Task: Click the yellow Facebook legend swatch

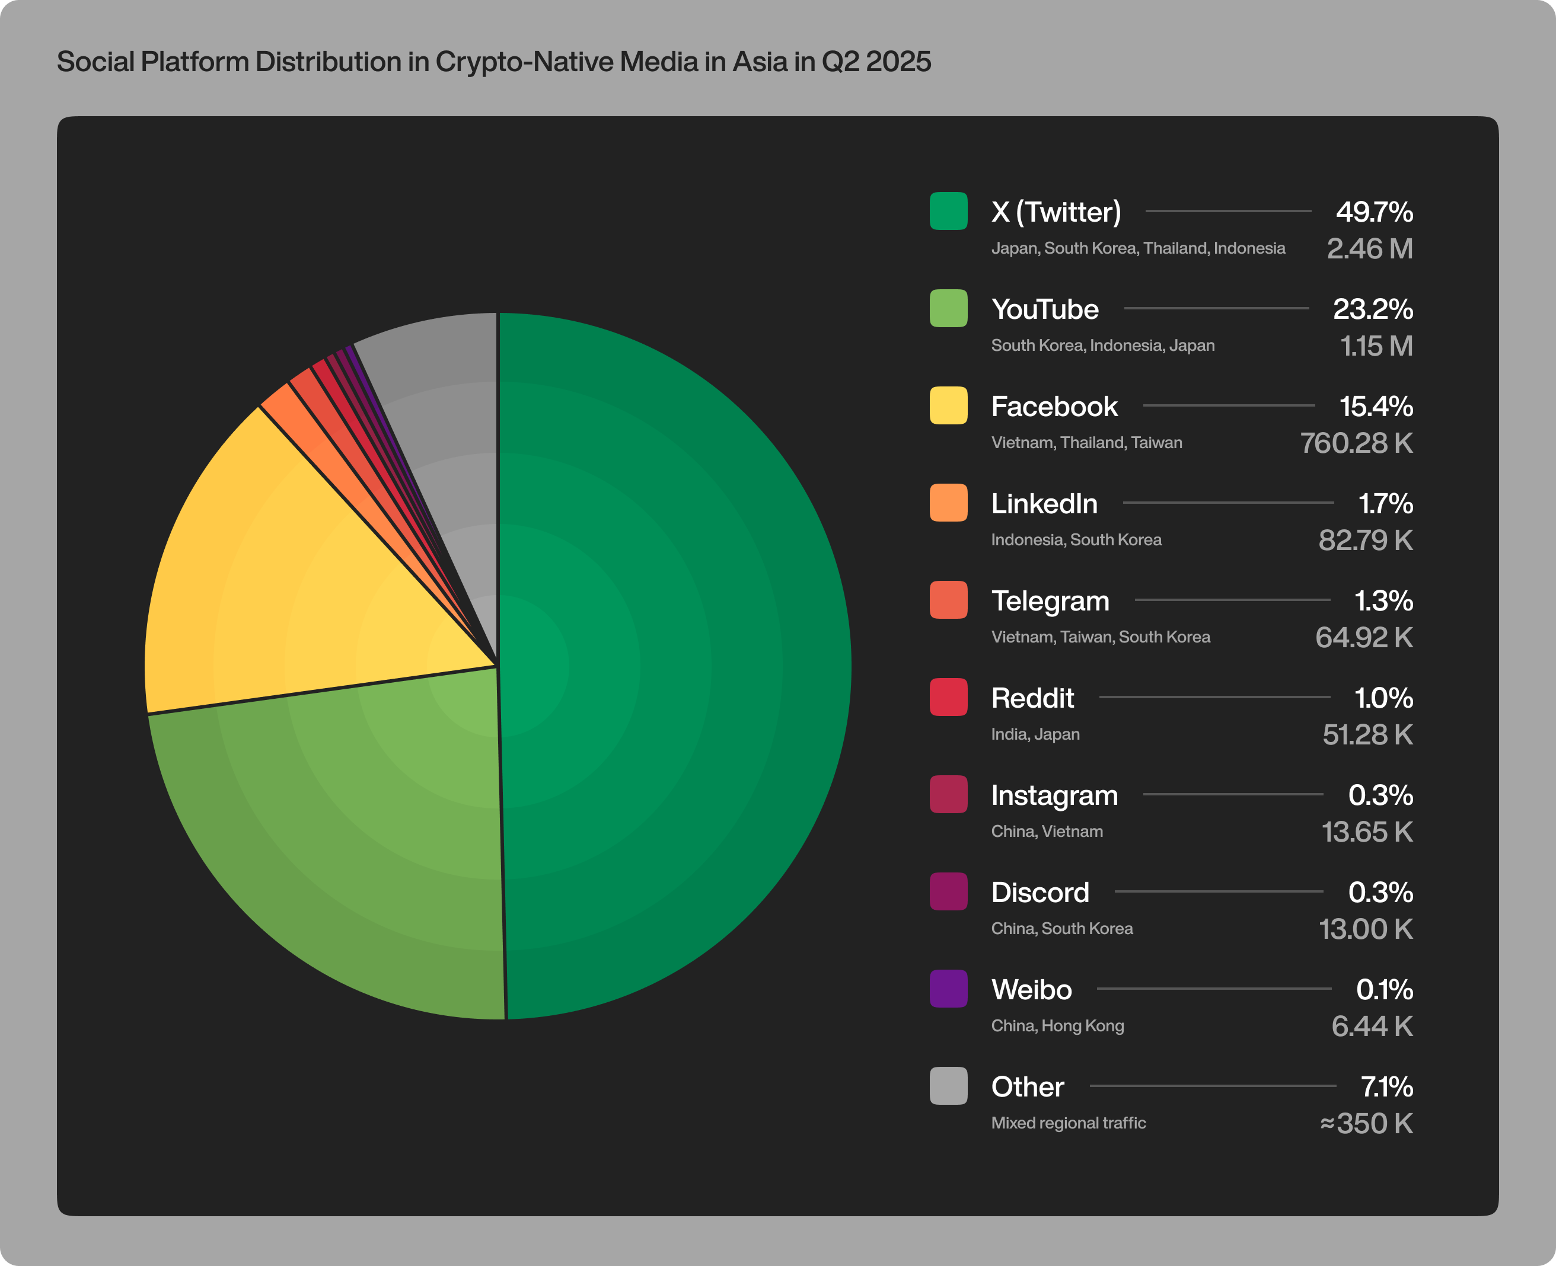Action: [948, 405]
